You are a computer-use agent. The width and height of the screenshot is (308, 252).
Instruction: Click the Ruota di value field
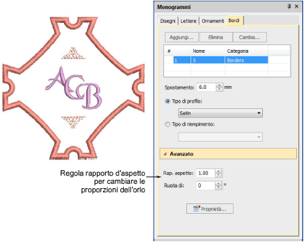point(206,185)
